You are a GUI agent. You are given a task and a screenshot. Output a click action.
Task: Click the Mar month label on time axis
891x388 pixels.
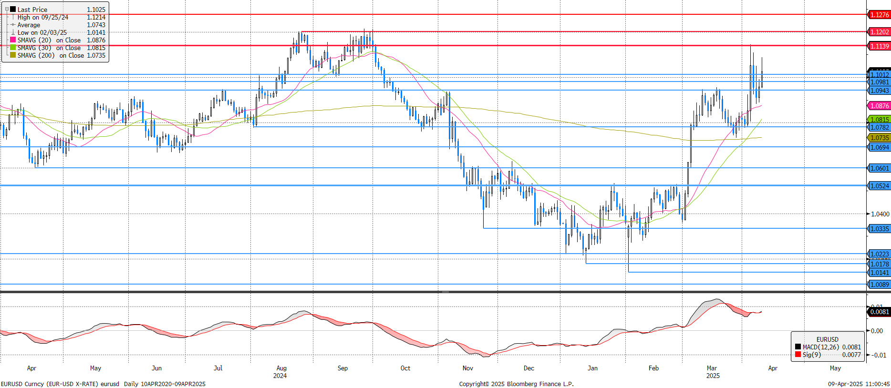(712, 368)
